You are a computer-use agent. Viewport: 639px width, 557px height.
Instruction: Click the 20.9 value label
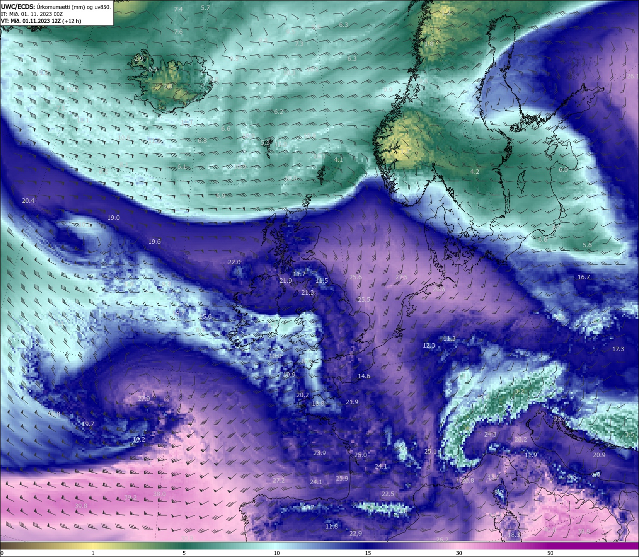(599, 455)
